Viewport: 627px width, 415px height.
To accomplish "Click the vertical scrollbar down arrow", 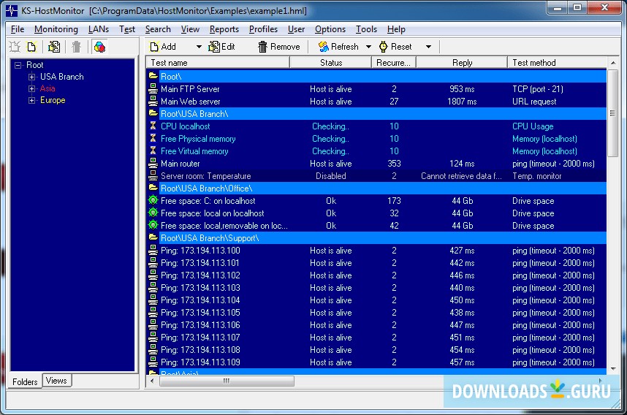I will [613, 369].
